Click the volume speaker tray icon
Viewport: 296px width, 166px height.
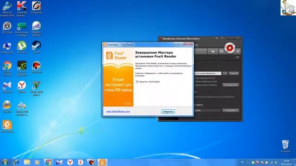click(x=276, y=162)
